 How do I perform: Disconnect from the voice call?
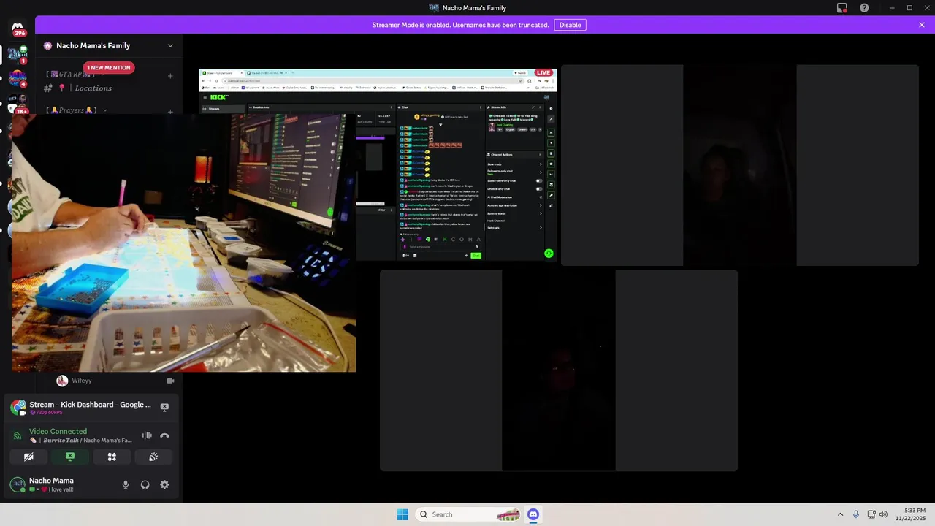pyautogui.click(x=164, y=435)
